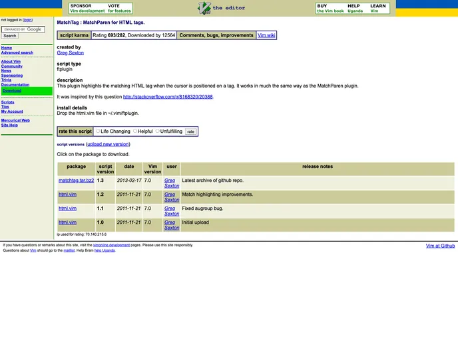Open author Greg Sexton under created by
The width and height of the screenshot is (458, 340).
tap(70, 52)
